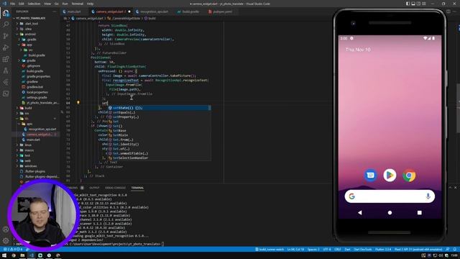
Task: Expand the build folder in explorer
Action: click(28, 108)
